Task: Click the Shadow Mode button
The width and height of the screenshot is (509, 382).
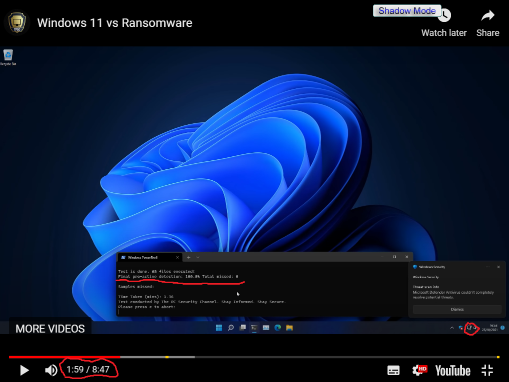Action: (x=407, y=10)
